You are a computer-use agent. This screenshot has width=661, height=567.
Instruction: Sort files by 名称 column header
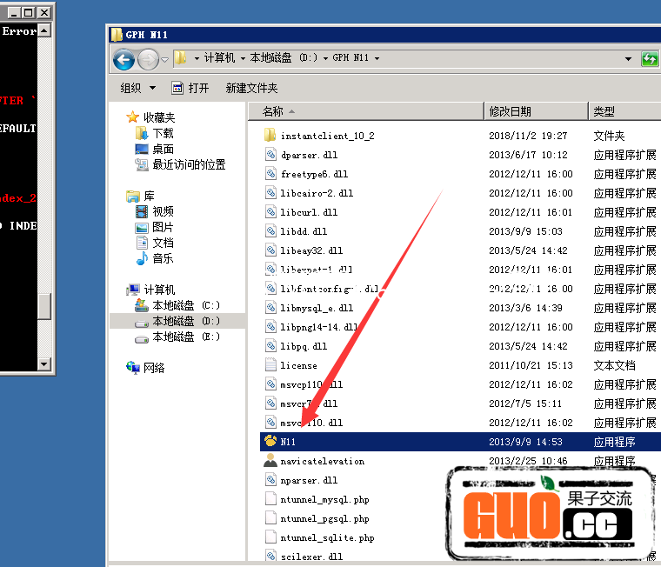click(272, 111)
